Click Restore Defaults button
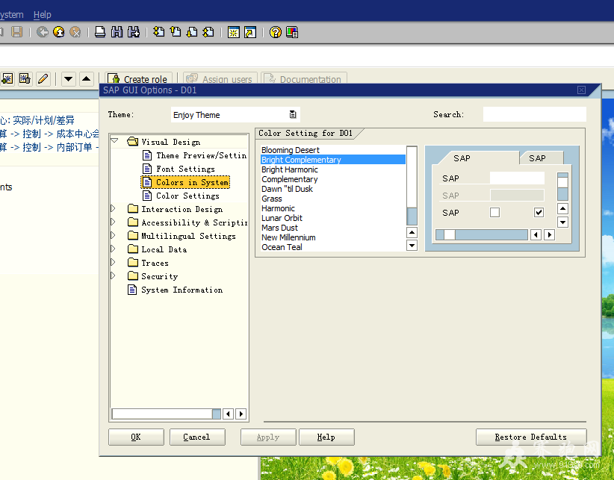 (x=531, y=437)
